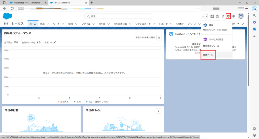Screen dimensions: 259x139
Task: Open the レポート tab
Action: pos(163,24)
